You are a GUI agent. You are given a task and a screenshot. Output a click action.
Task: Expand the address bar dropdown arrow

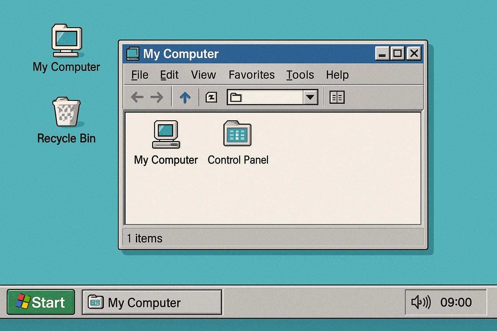click(310, 97)
